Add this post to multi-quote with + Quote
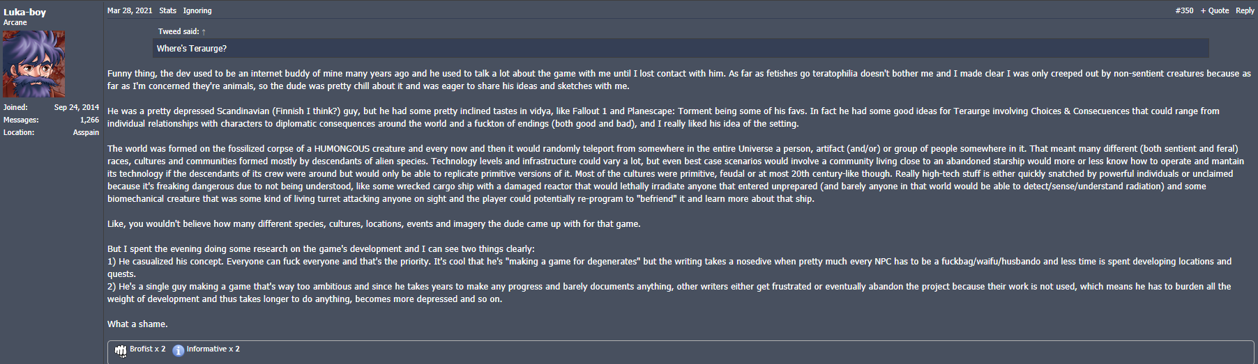 click(1215, 10)
